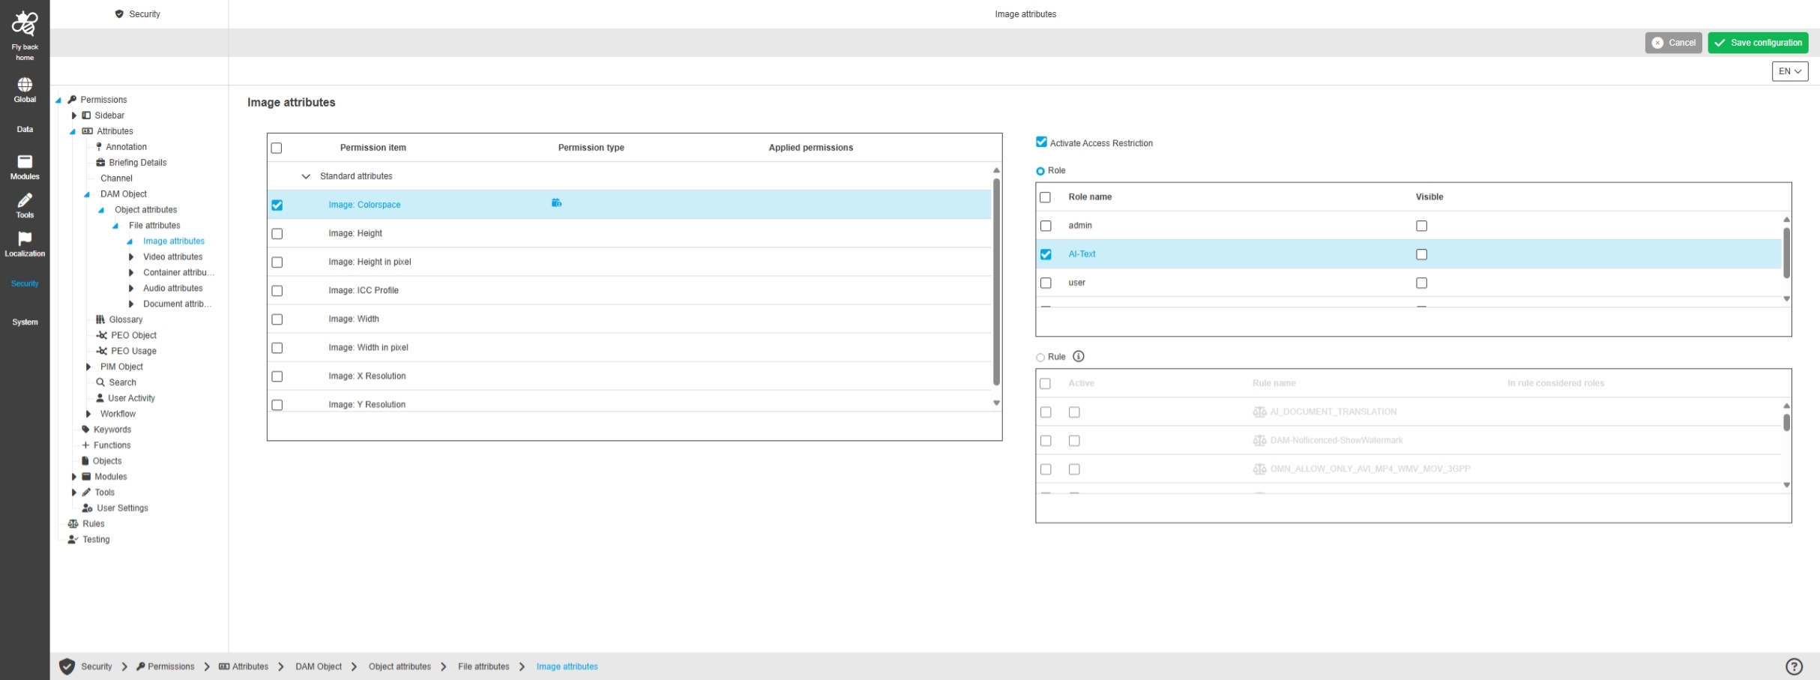Open the Tools pencil icon

pyautogui.click(x=25, y=201)
